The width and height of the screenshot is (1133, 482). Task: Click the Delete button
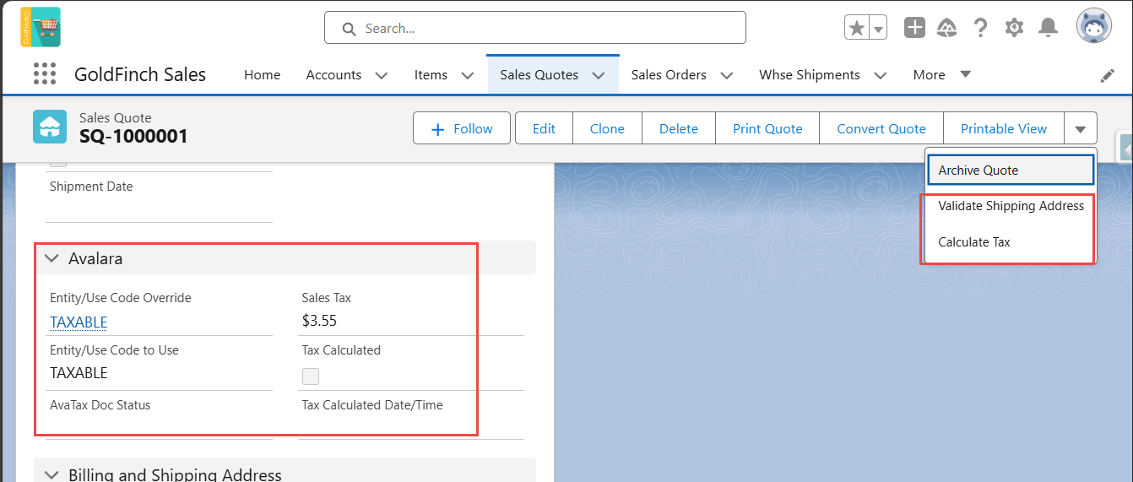pos(679,128)
